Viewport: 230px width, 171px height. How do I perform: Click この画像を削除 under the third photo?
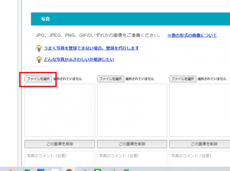tap(199, 144)
